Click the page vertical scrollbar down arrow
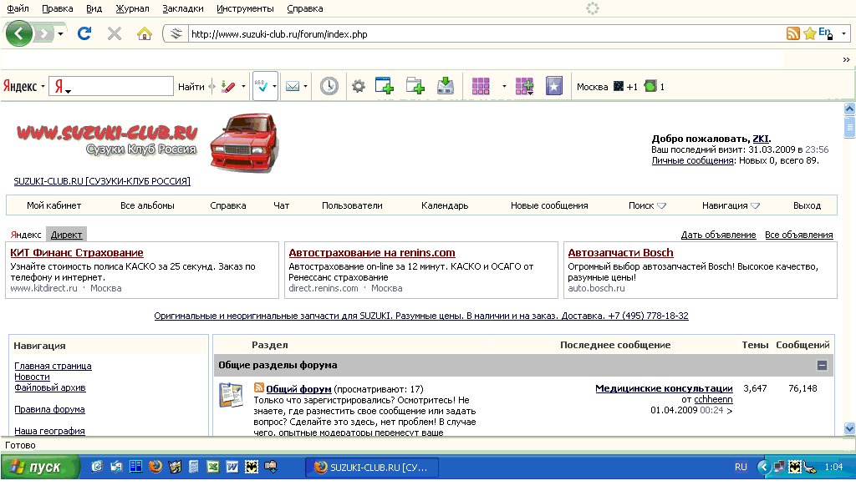856x501 pixels. (x=849, y=428)
